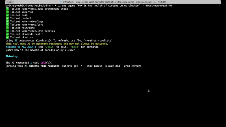Click checkmark next to Toolset kubernetes/kube-prometheus-stack
Image resolution: width=226 pixels, height=127 pixels.
pos(7,9)
